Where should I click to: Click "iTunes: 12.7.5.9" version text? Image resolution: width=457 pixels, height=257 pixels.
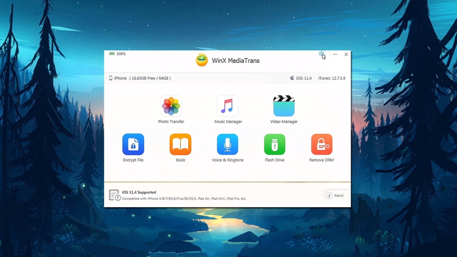[332, 78]
